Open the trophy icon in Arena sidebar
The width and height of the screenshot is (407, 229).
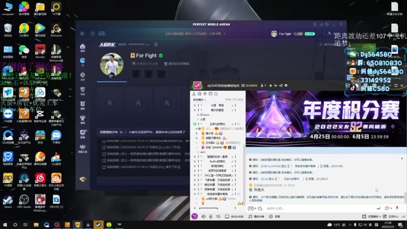click(82, 119)
